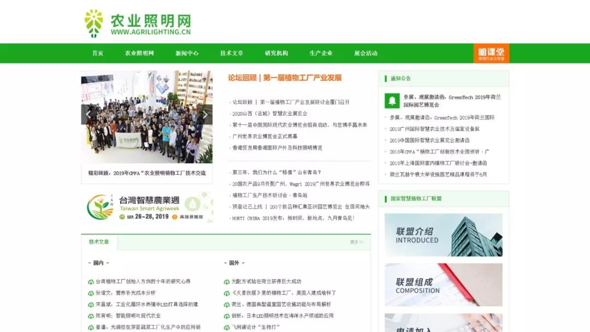
Task: Select 生产企业 in the navigation bar
Action: click(321, 53)
